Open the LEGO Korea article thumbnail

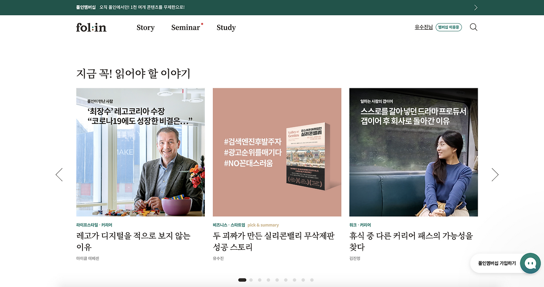(x=140, y=152)
